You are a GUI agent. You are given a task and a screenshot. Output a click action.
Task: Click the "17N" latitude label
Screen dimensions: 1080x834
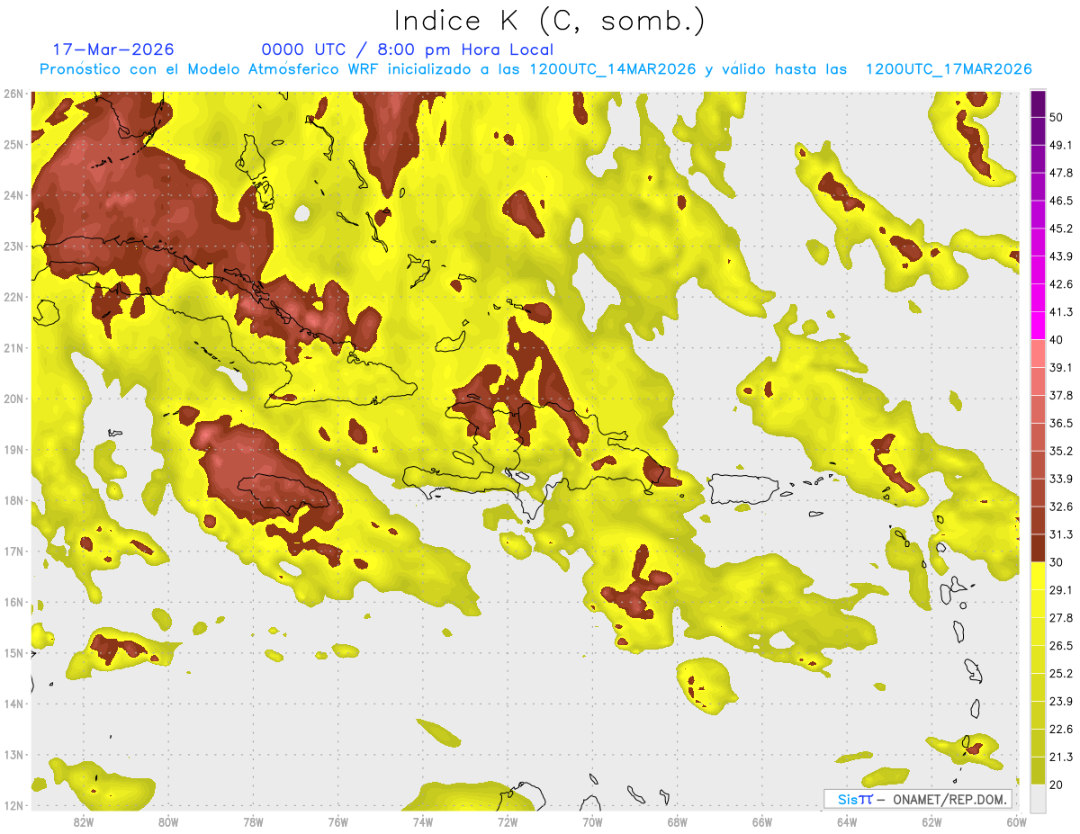click(x=13, y=552)
